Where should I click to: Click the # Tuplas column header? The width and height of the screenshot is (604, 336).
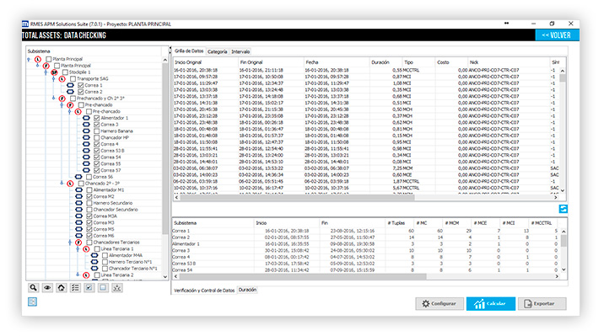click(400, 223)
